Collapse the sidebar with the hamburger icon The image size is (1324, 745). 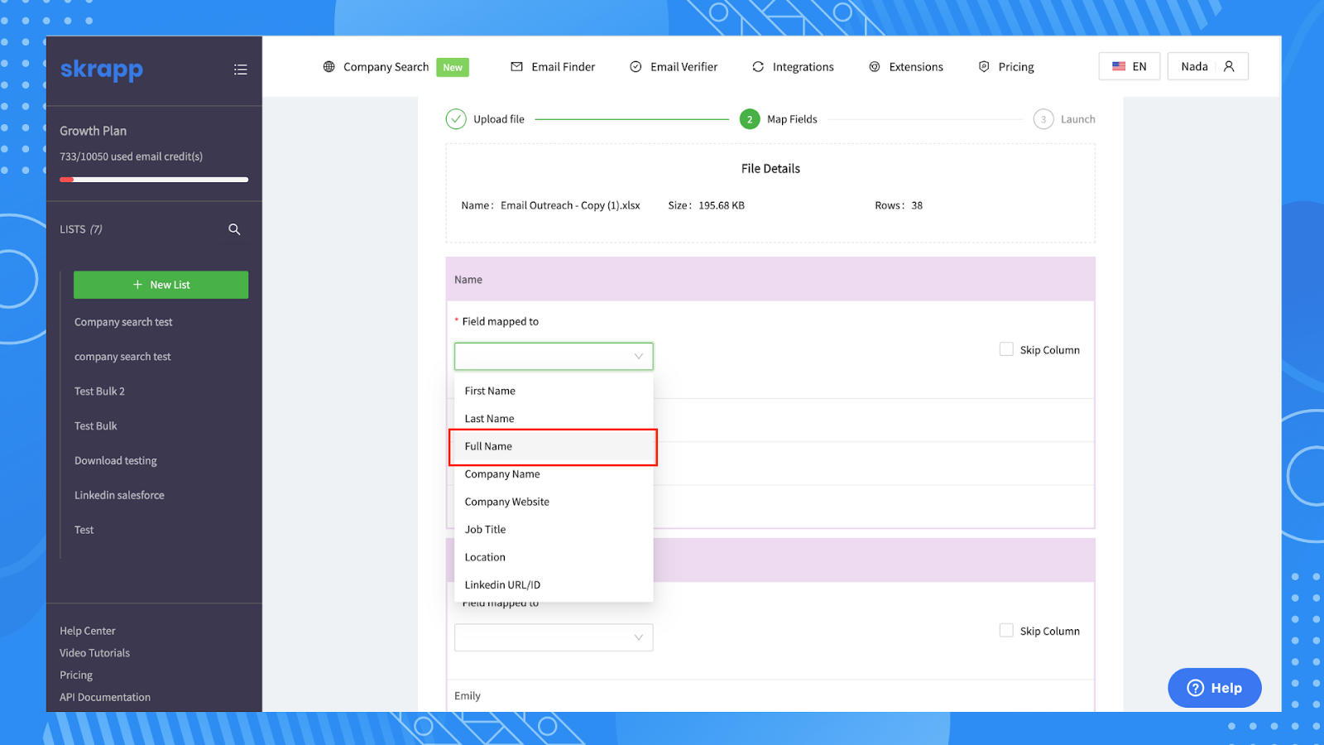241,70
